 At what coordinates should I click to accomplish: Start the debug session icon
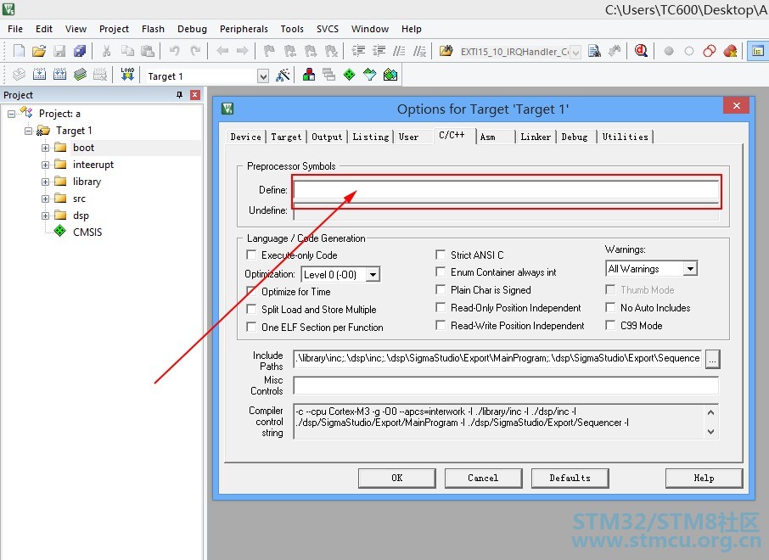pyautogui.click(x=641, y=51)
